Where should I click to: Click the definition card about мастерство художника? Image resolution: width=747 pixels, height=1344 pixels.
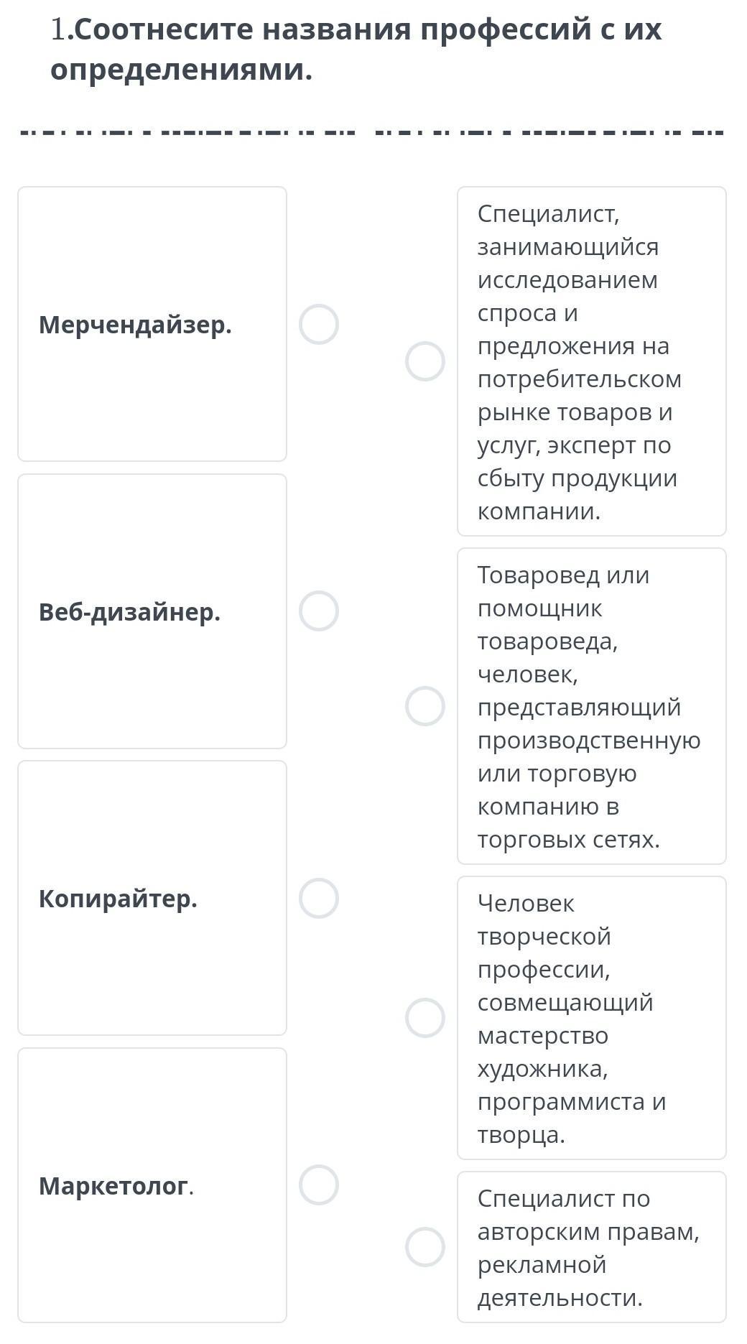click(591, 1018)
